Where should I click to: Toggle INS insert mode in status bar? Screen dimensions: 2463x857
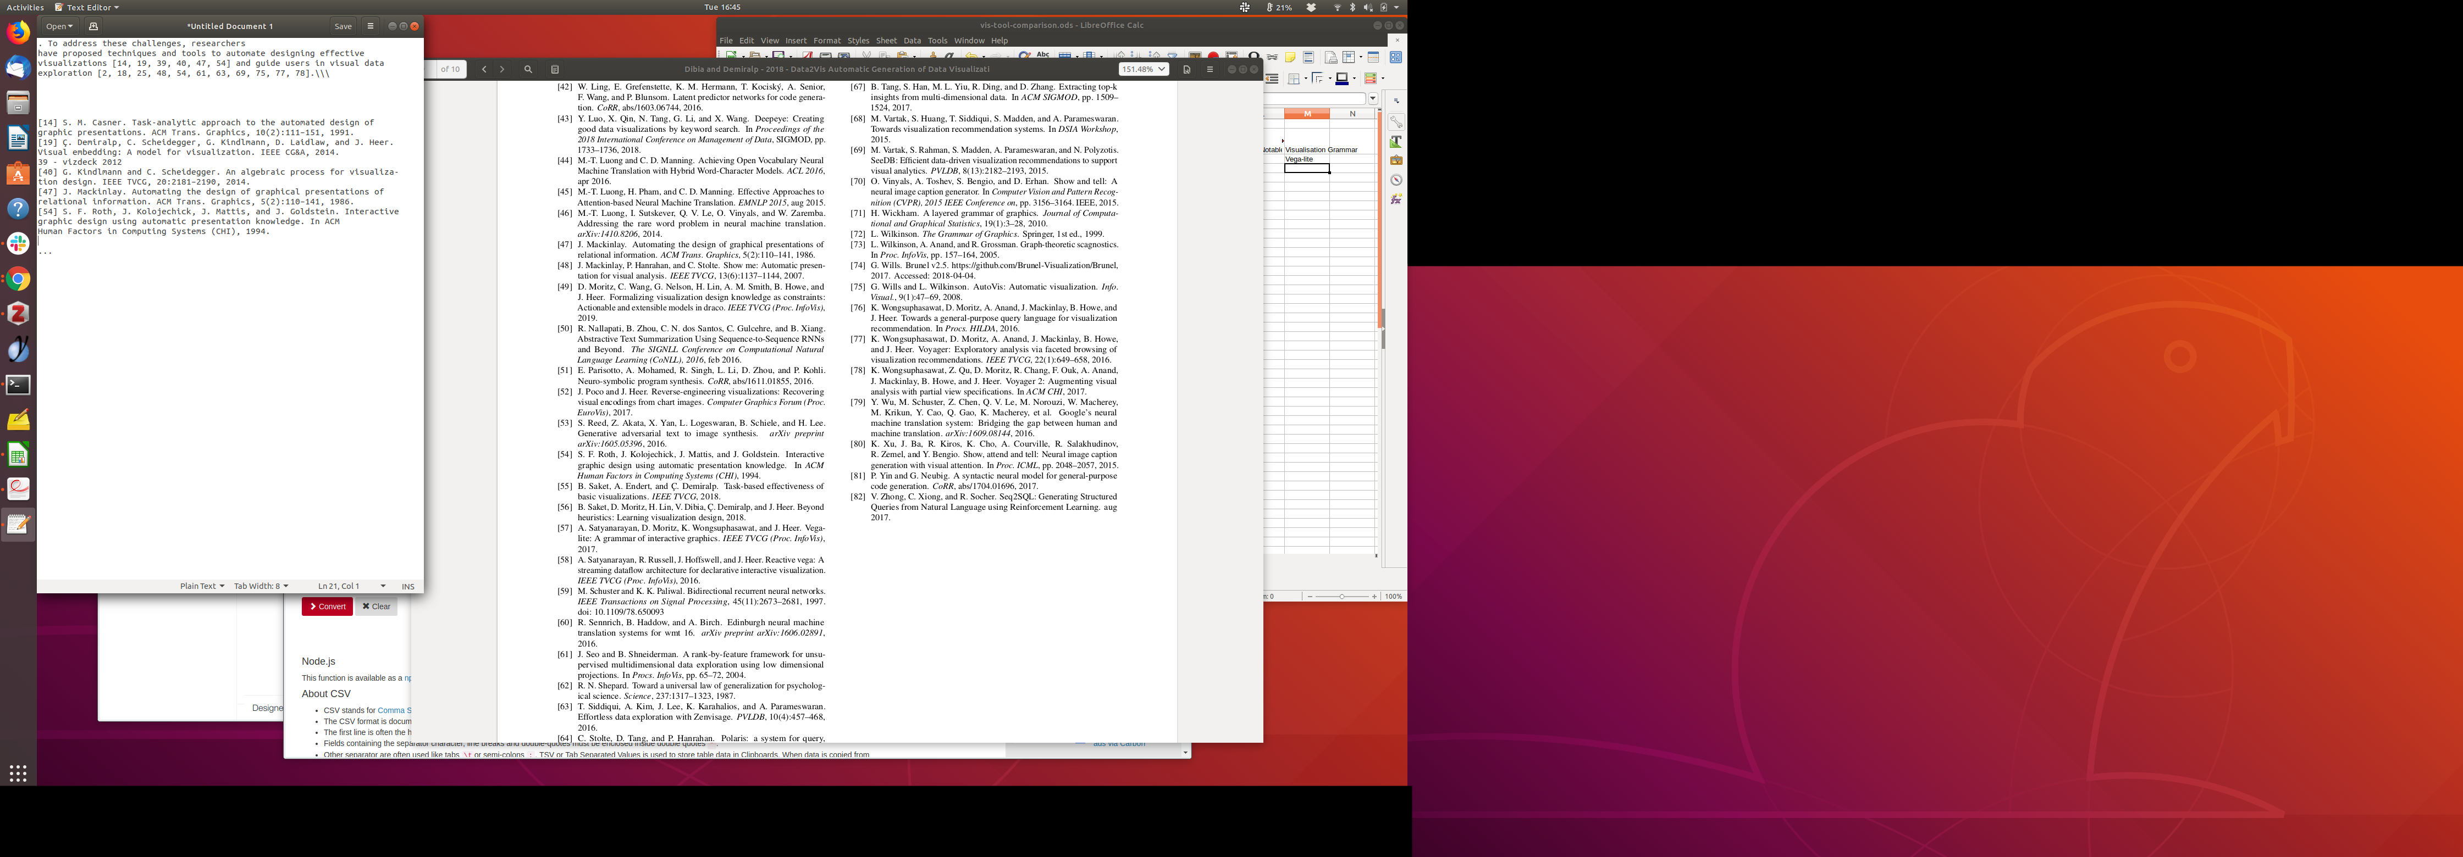(x=408, y=586)
